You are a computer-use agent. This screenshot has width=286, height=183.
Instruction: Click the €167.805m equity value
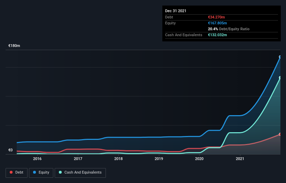[x=217, y=23]
